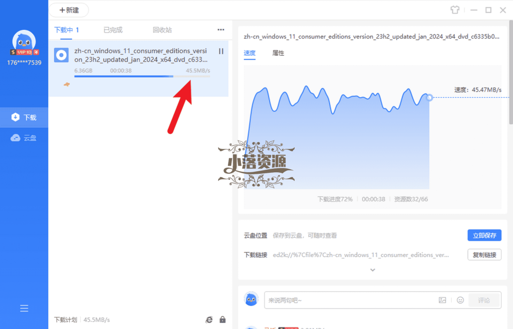This screenshot has width=513, height=329.
Task: Switch to the 属性 properties tab
Action: [278, 53]
